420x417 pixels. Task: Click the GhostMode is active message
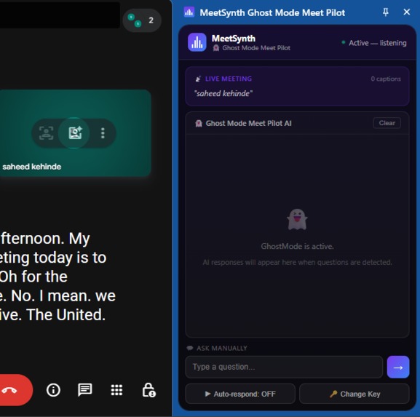[297, 247]
